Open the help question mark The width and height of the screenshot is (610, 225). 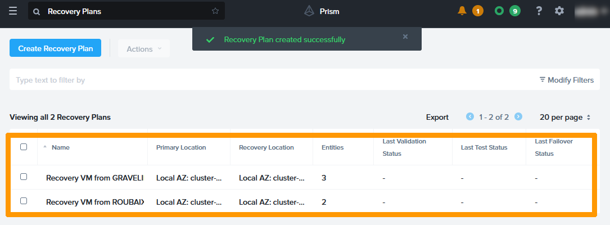(539, 11)
